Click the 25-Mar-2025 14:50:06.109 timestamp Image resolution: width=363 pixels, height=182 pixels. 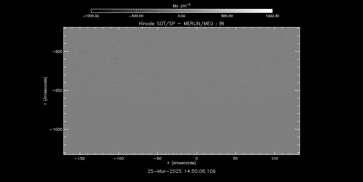(x=181, y=171)
